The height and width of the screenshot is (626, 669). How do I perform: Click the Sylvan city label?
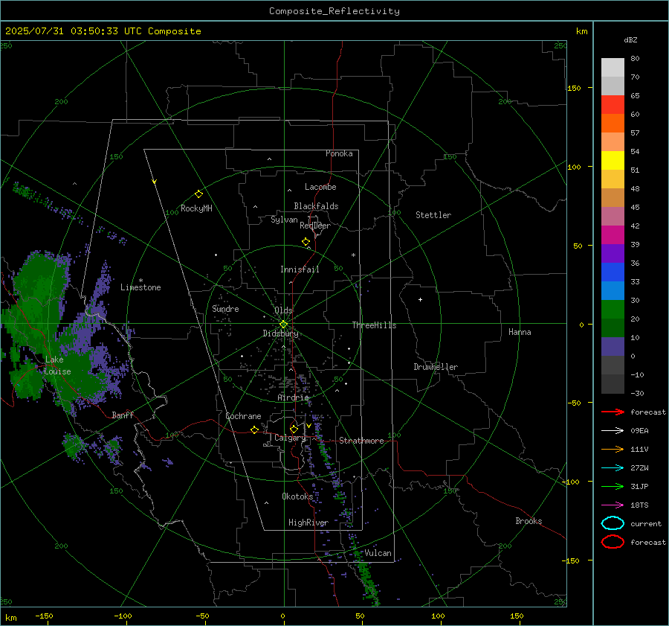coord(284,220)
